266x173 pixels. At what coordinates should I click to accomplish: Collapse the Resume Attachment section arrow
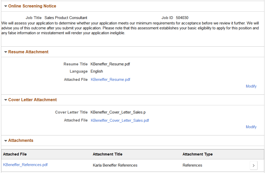(5, 52)
